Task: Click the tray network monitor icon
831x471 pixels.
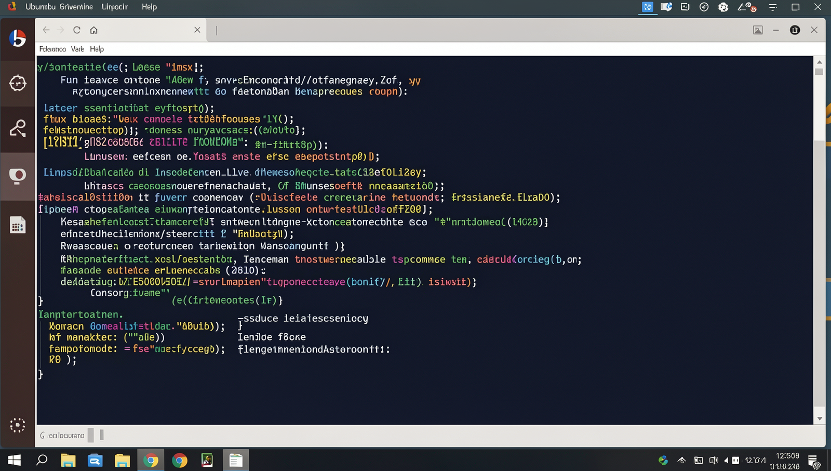Action: pos(699,460)
